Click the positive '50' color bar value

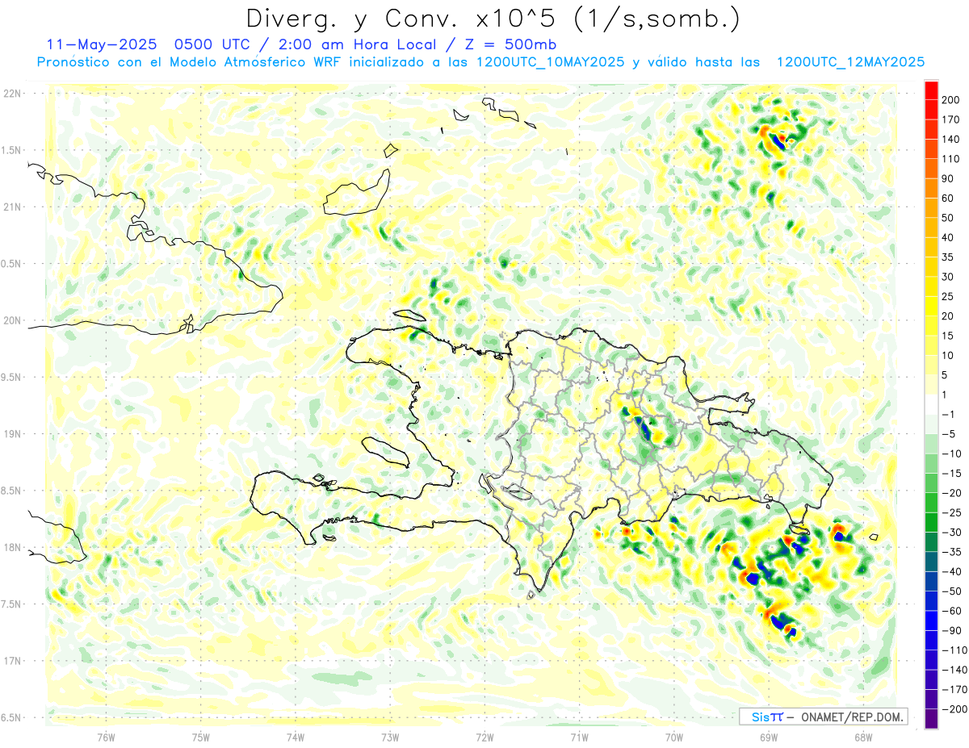click(x=948, y=218)
